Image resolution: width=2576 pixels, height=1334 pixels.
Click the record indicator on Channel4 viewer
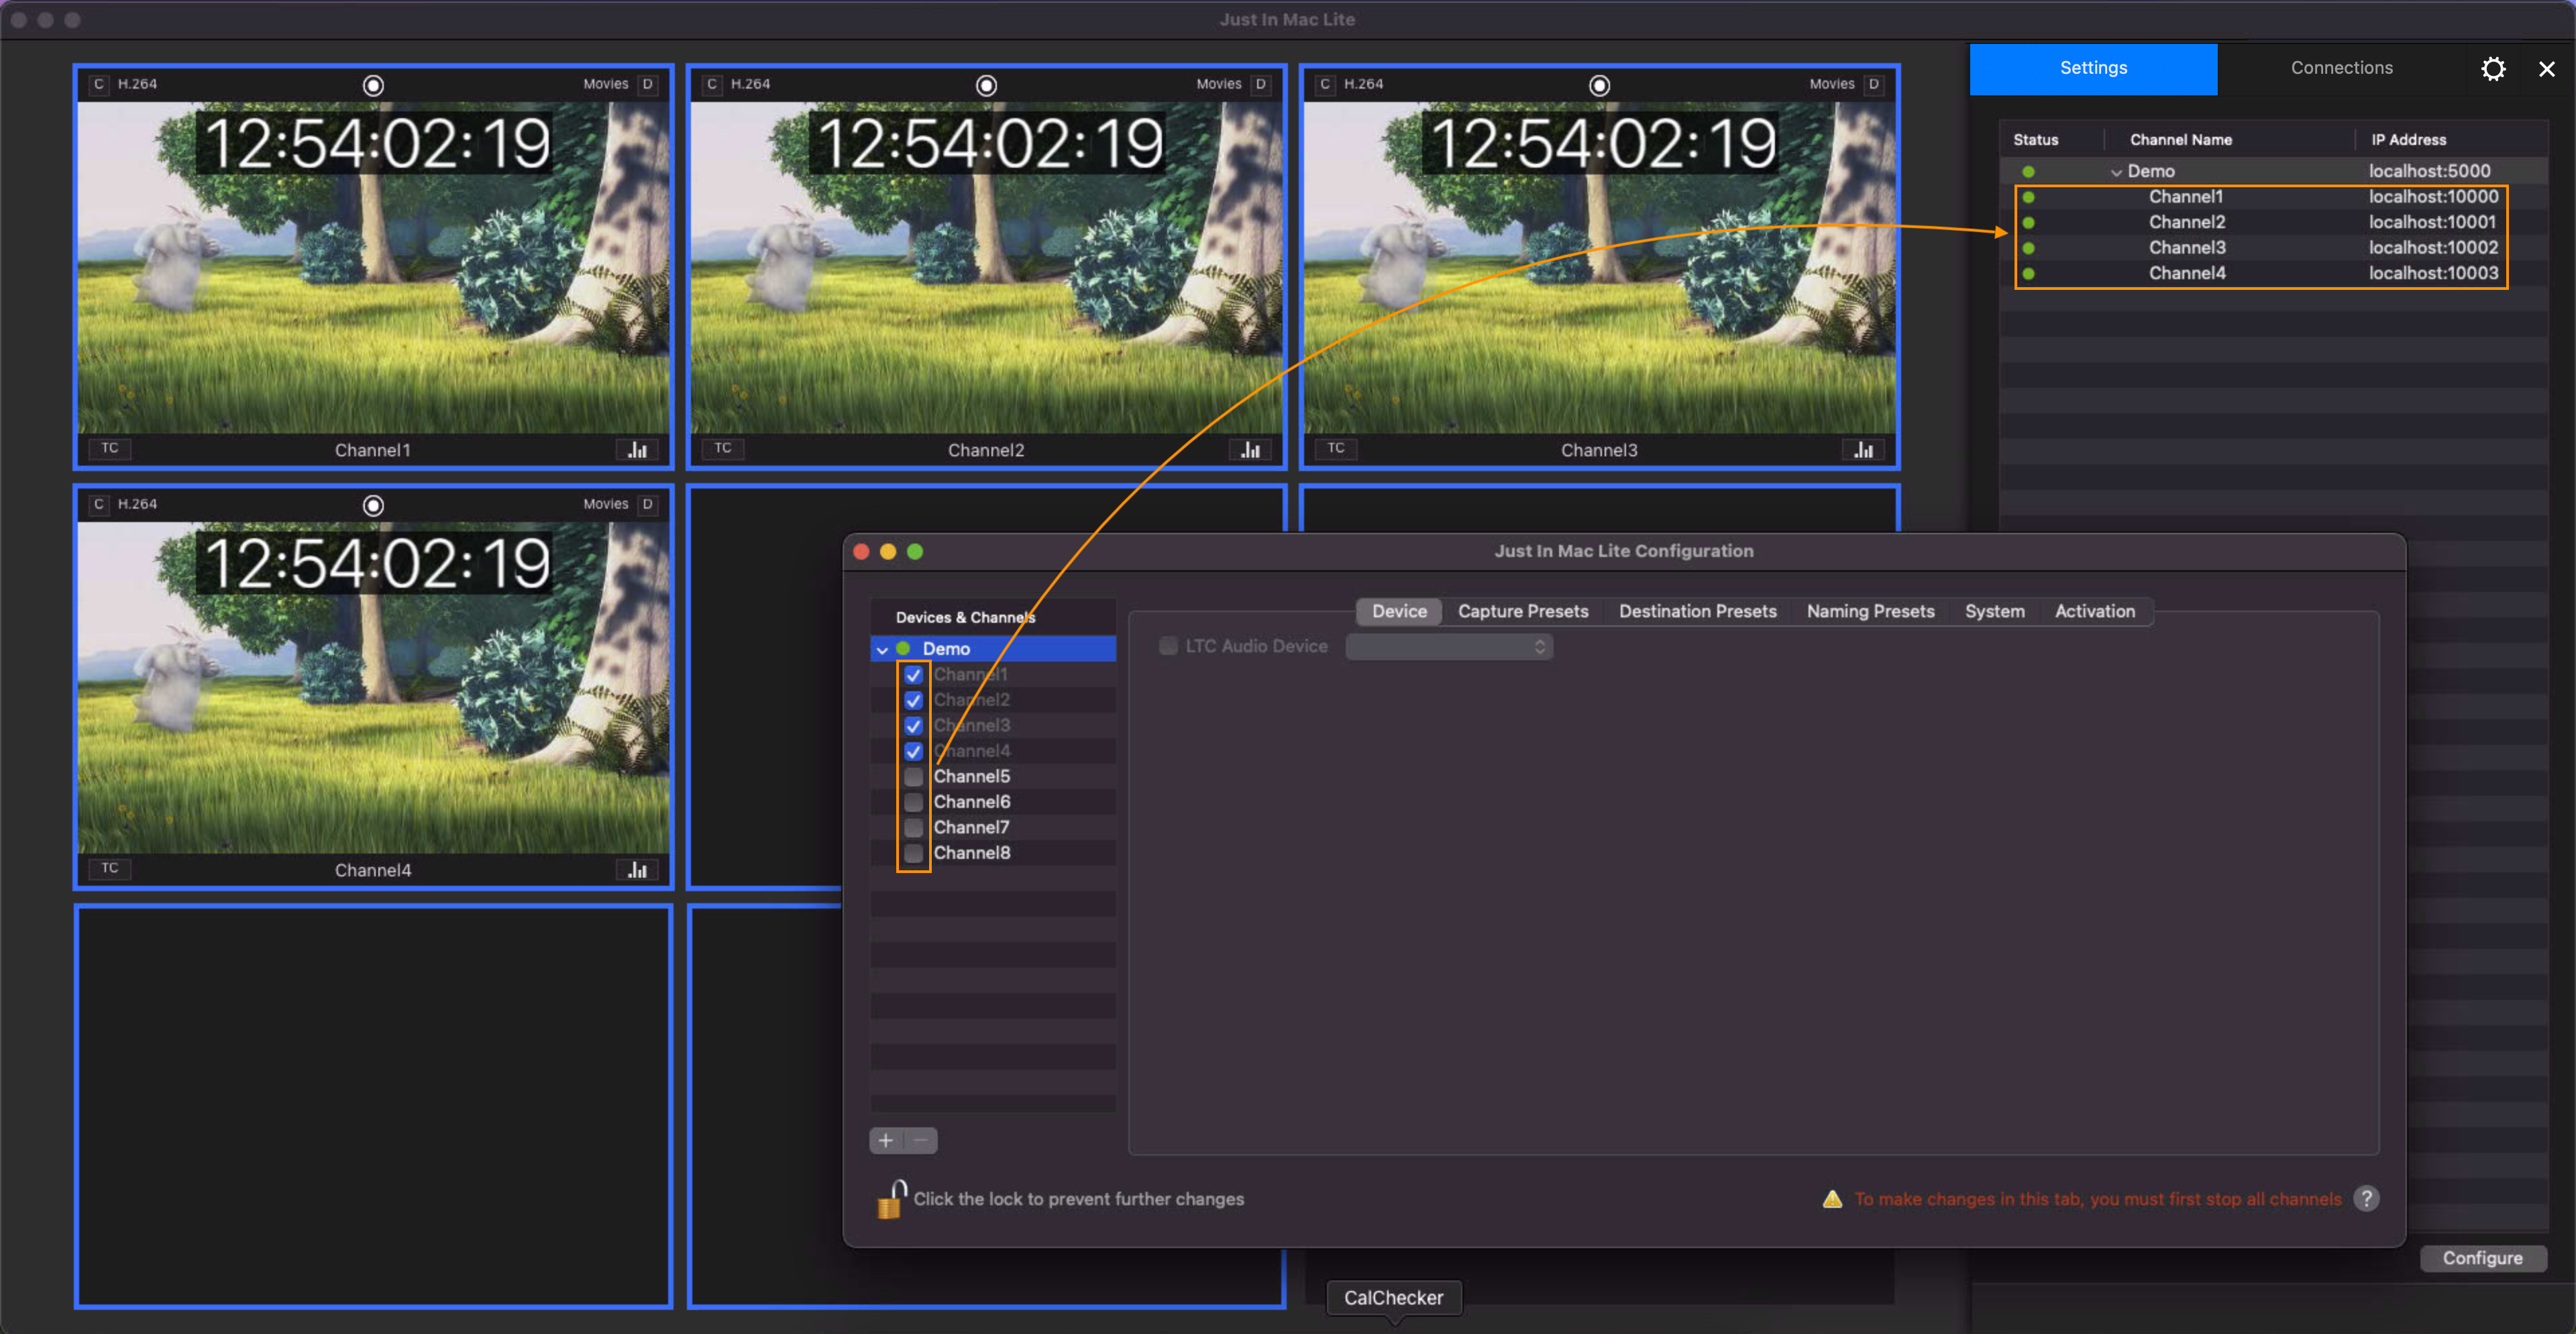point(373,505)
